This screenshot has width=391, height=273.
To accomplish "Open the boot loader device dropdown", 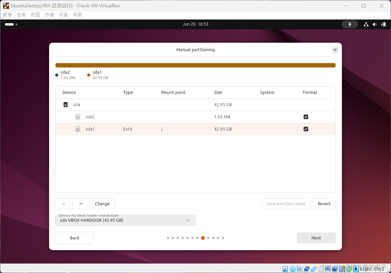I will 125,220.
